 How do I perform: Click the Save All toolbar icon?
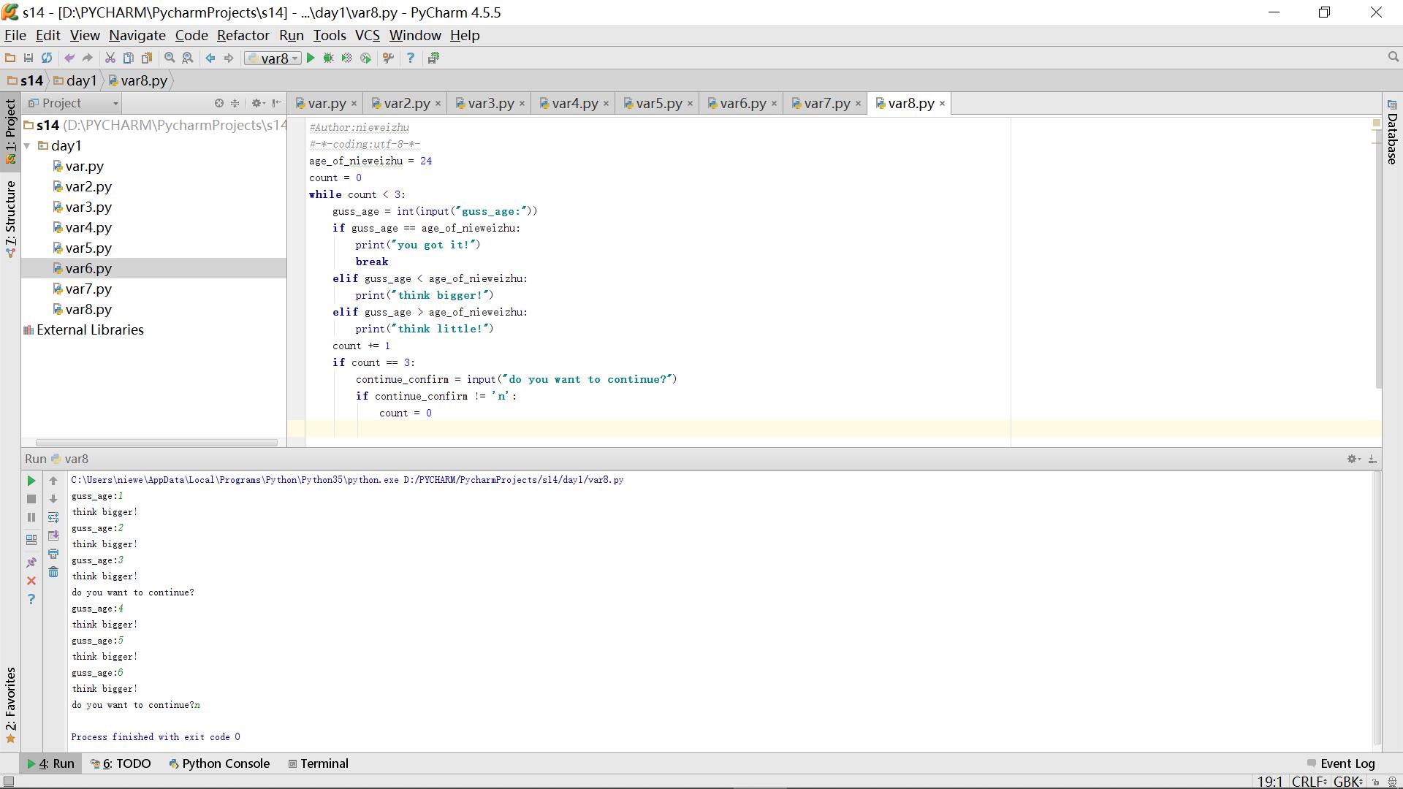point(28,58)
